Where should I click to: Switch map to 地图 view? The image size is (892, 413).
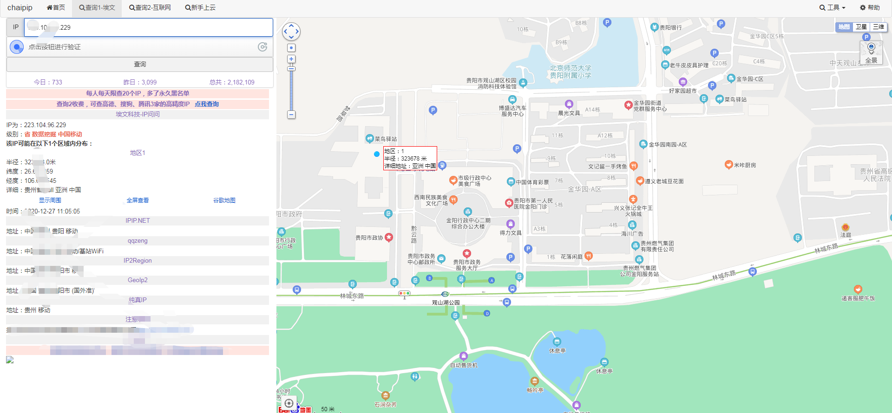(844, 27)
